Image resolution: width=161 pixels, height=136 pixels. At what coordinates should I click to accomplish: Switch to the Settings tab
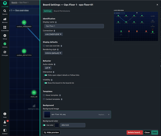pyautogui.click(x=48, y=11)
